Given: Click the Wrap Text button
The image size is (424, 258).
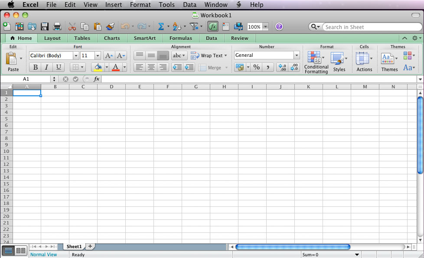Looking at the screenshot, I should coord(209,56).
